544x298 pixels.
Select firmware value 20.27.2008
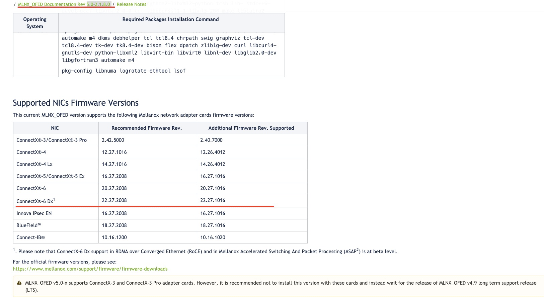point(114,188)
